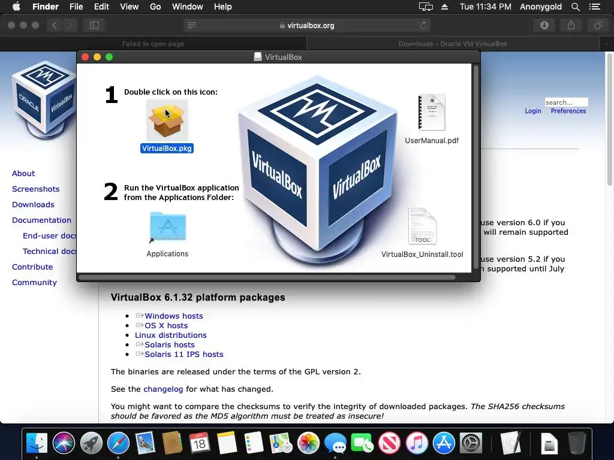Click Spotlight search magnifier in menu bar
614x460 pixels.
click(575, 7)
